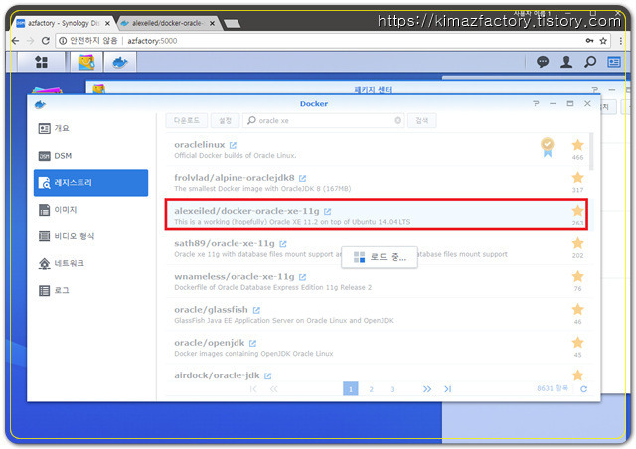
Task: Select registry page 1
Action: click(x=351, y=389)
